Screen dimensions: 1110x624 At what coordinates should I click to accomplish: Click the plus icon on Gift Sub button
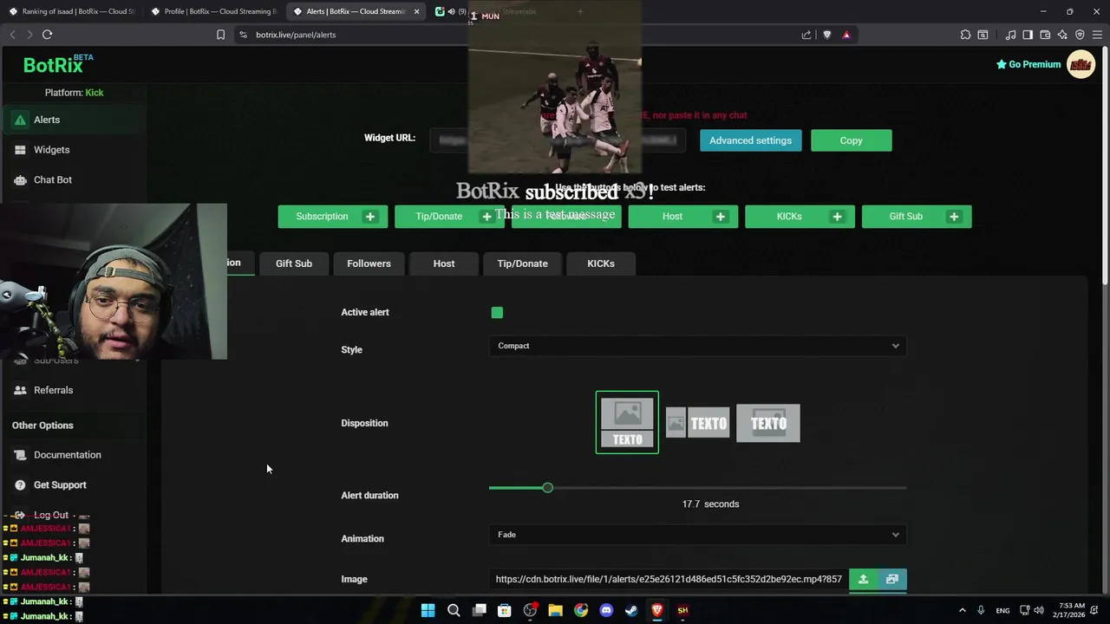(x=954, y=217)
